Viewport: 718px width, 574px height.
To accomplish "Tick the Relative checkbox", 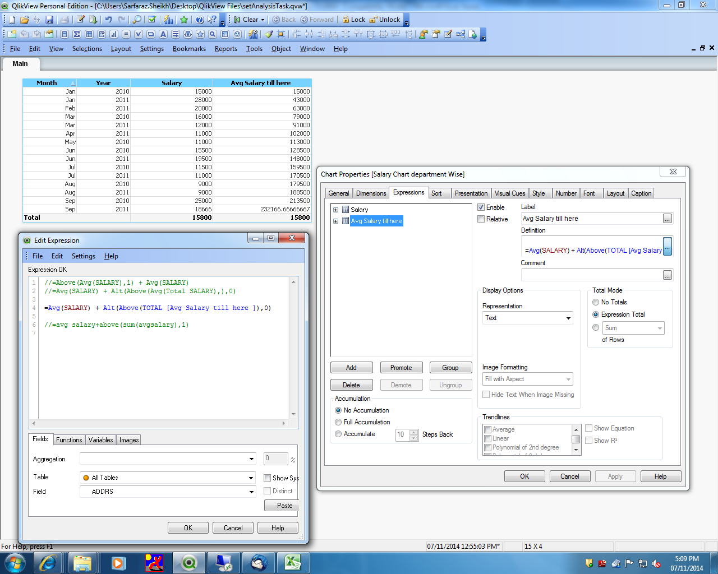I will pyautogui.click(x=481, y=219).
